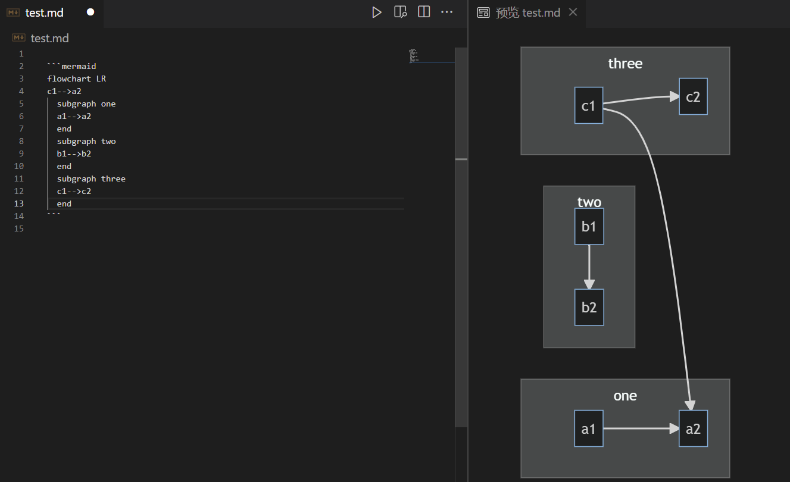The height and width of the screenshot is (482, 790).
Task: Close the 预览 test.md preview tab
Action: (x=573, y=12)
